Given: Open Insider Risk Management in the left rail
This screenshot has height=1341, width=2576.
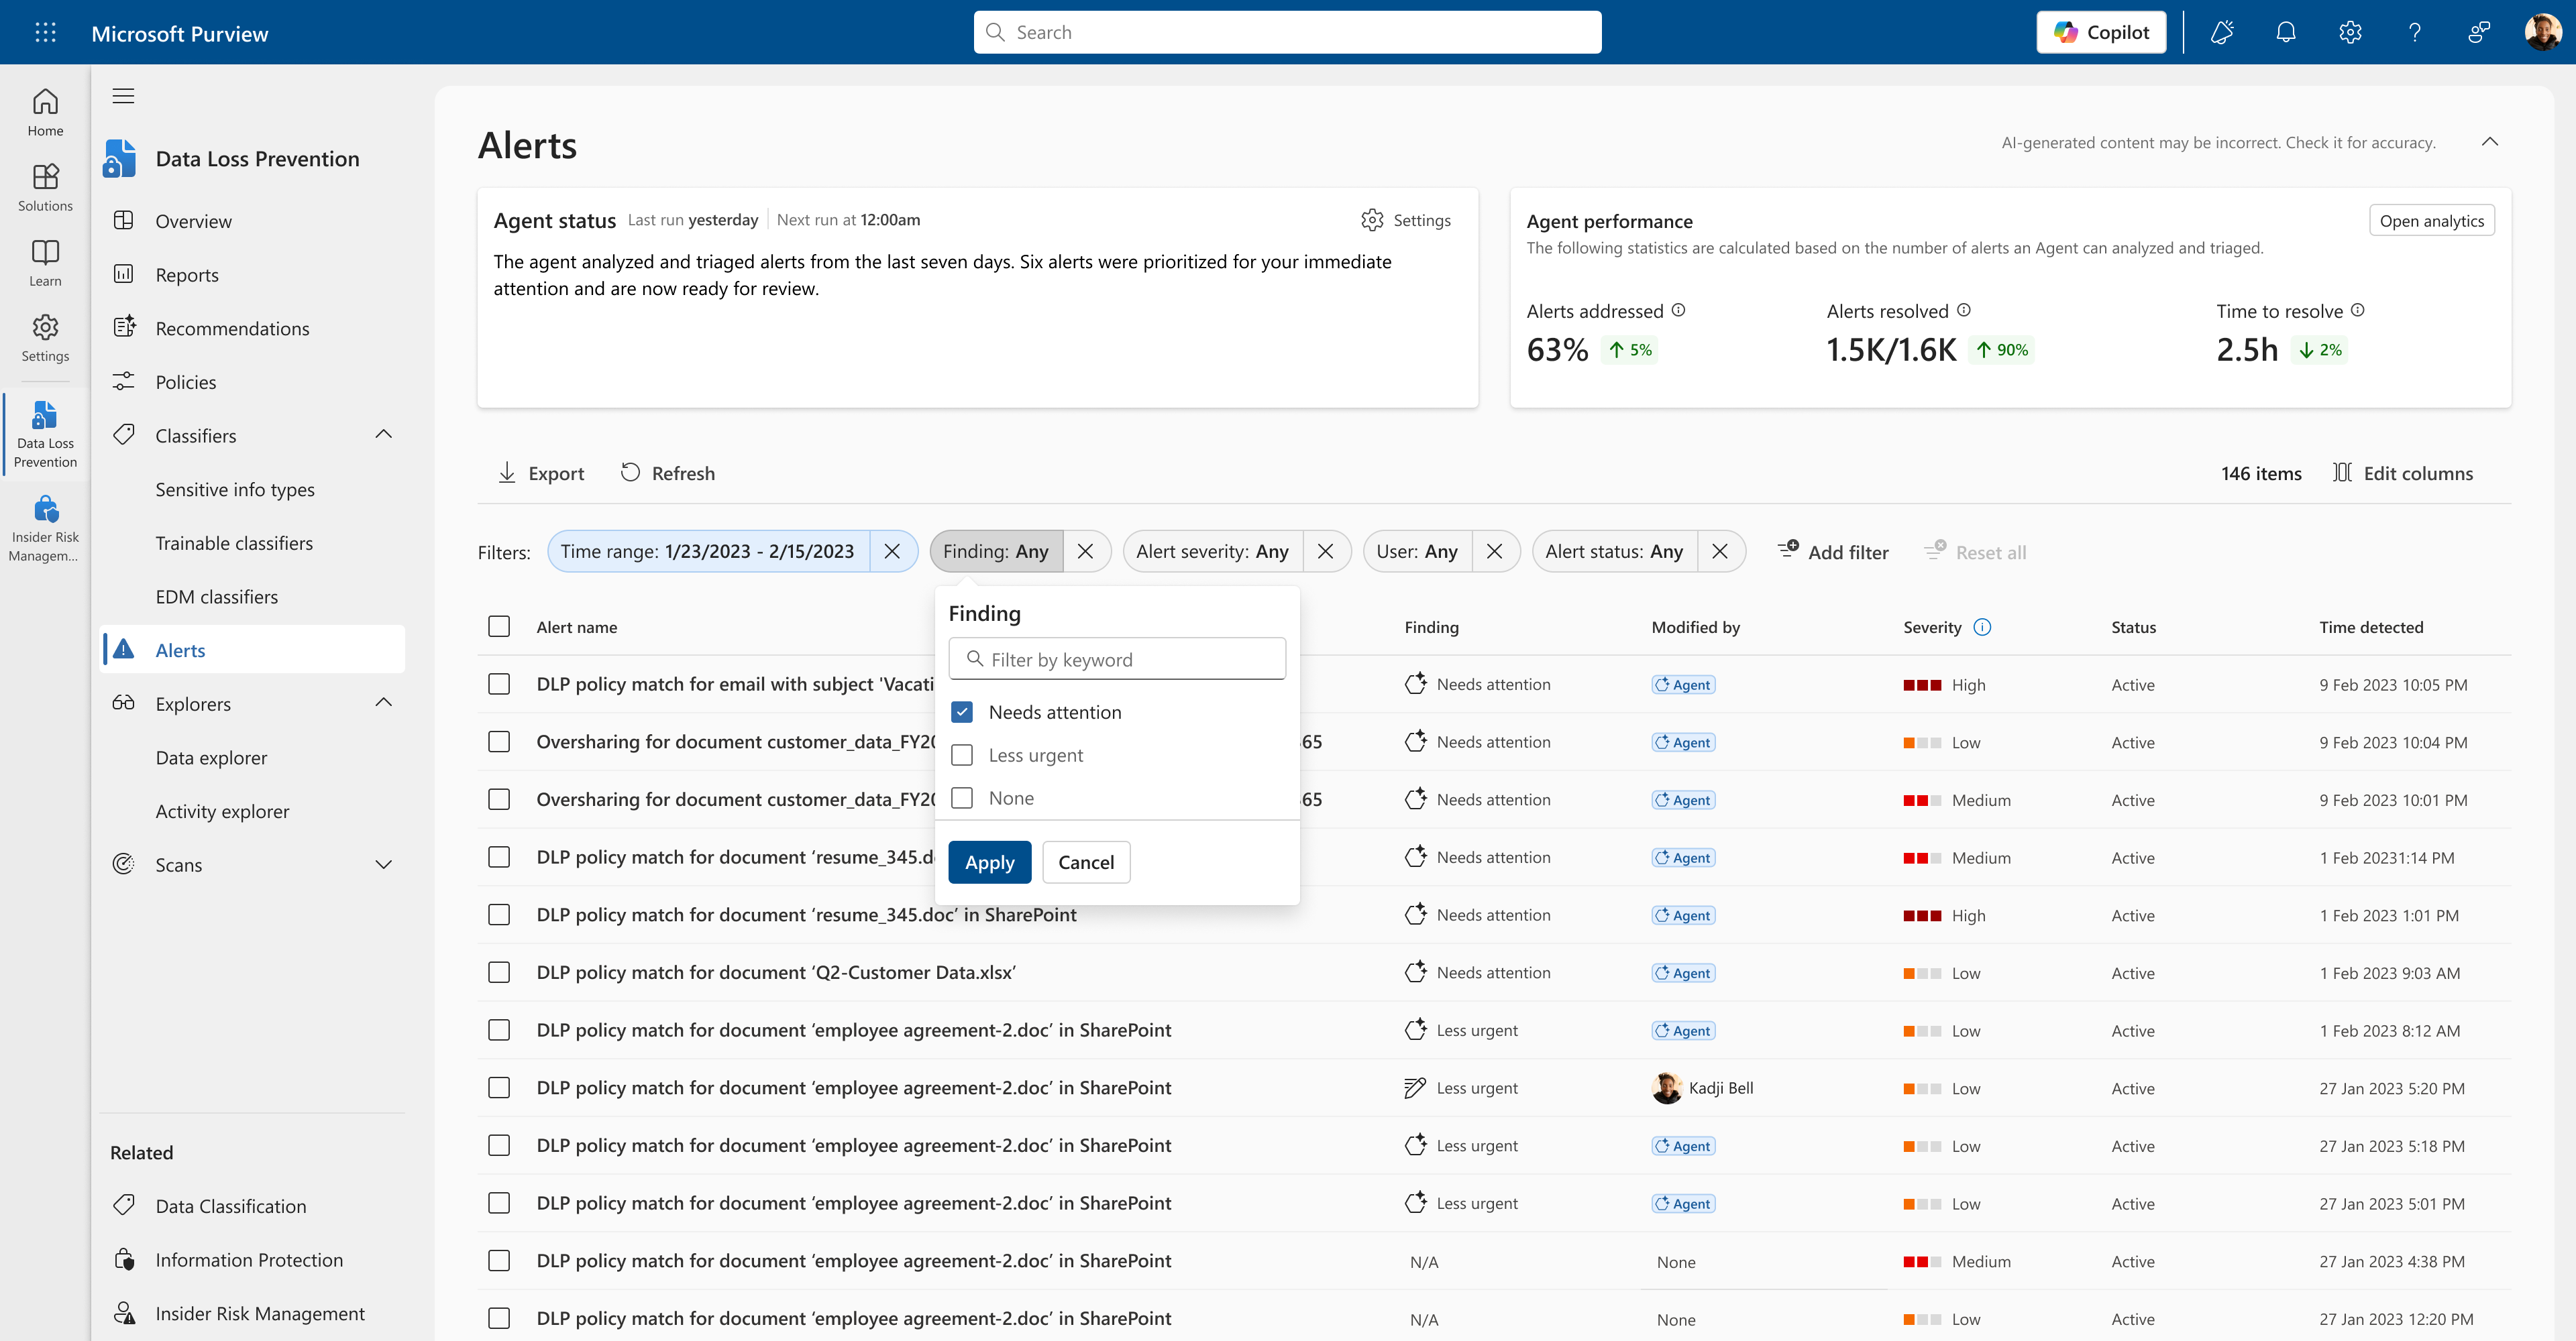Looking at the screenshot, I should [45, 530].
